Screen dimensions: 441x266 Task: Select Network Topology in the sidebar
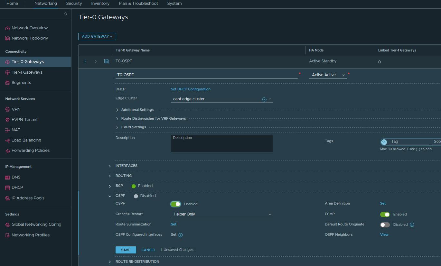pyautogui.click(x=30, y=38)
